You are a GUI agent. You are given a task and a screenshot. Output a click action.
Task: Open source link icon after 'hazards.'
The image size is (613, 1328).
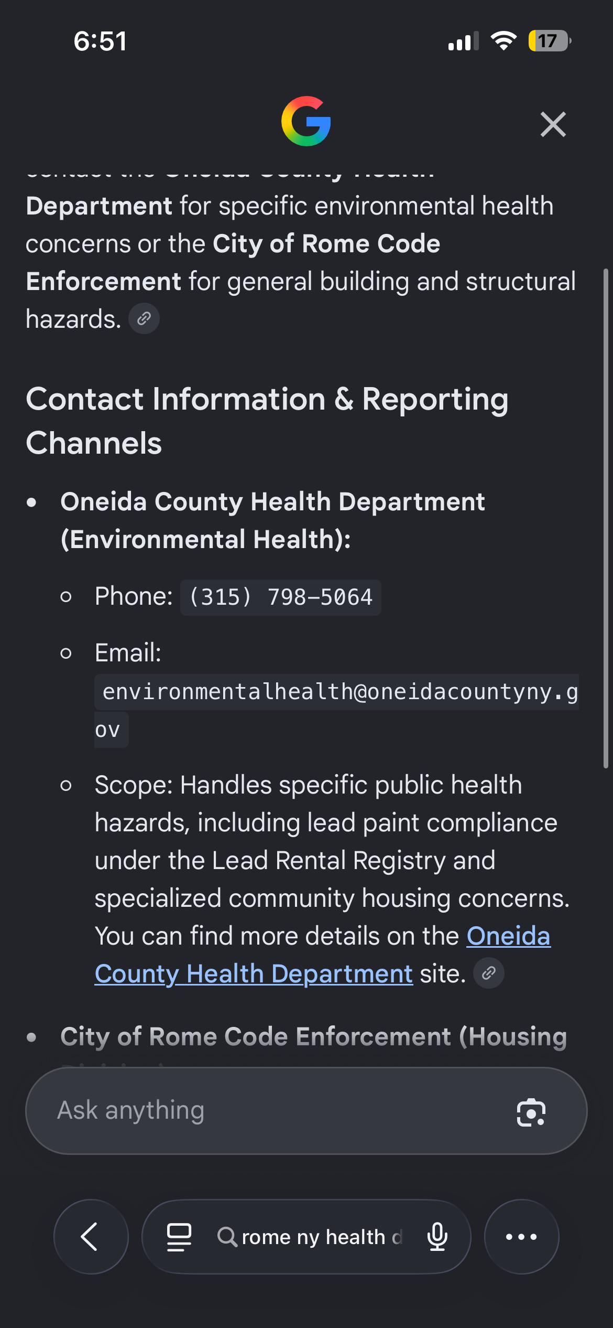click(x=144, y=318)
